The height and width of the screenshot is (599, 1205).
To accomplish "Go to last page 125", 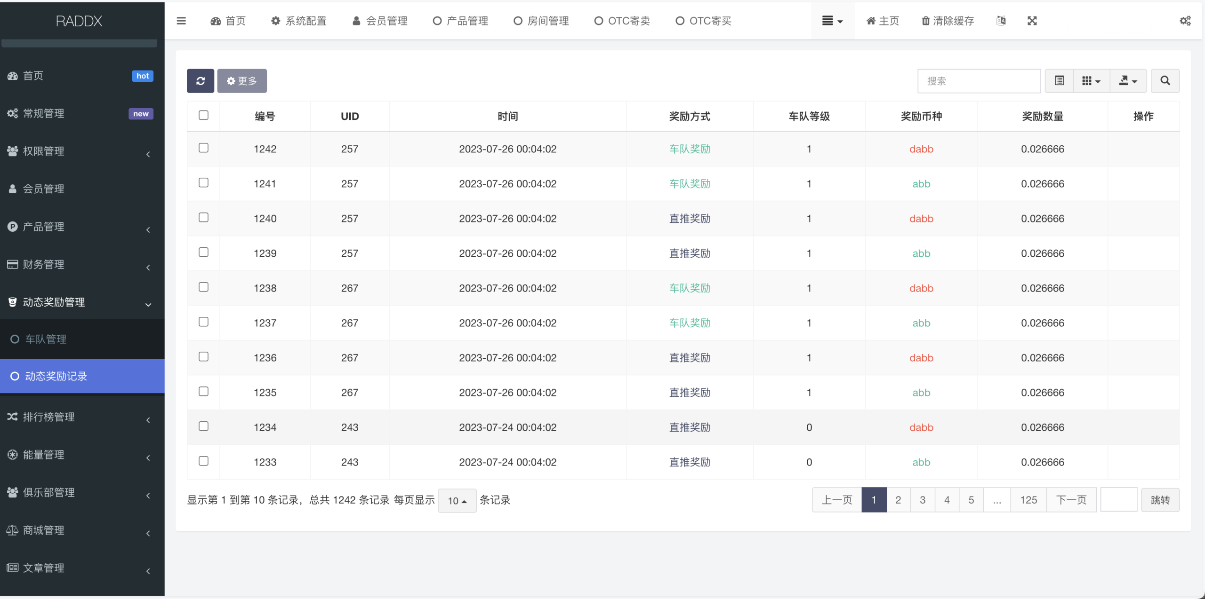I will 1028,500.
